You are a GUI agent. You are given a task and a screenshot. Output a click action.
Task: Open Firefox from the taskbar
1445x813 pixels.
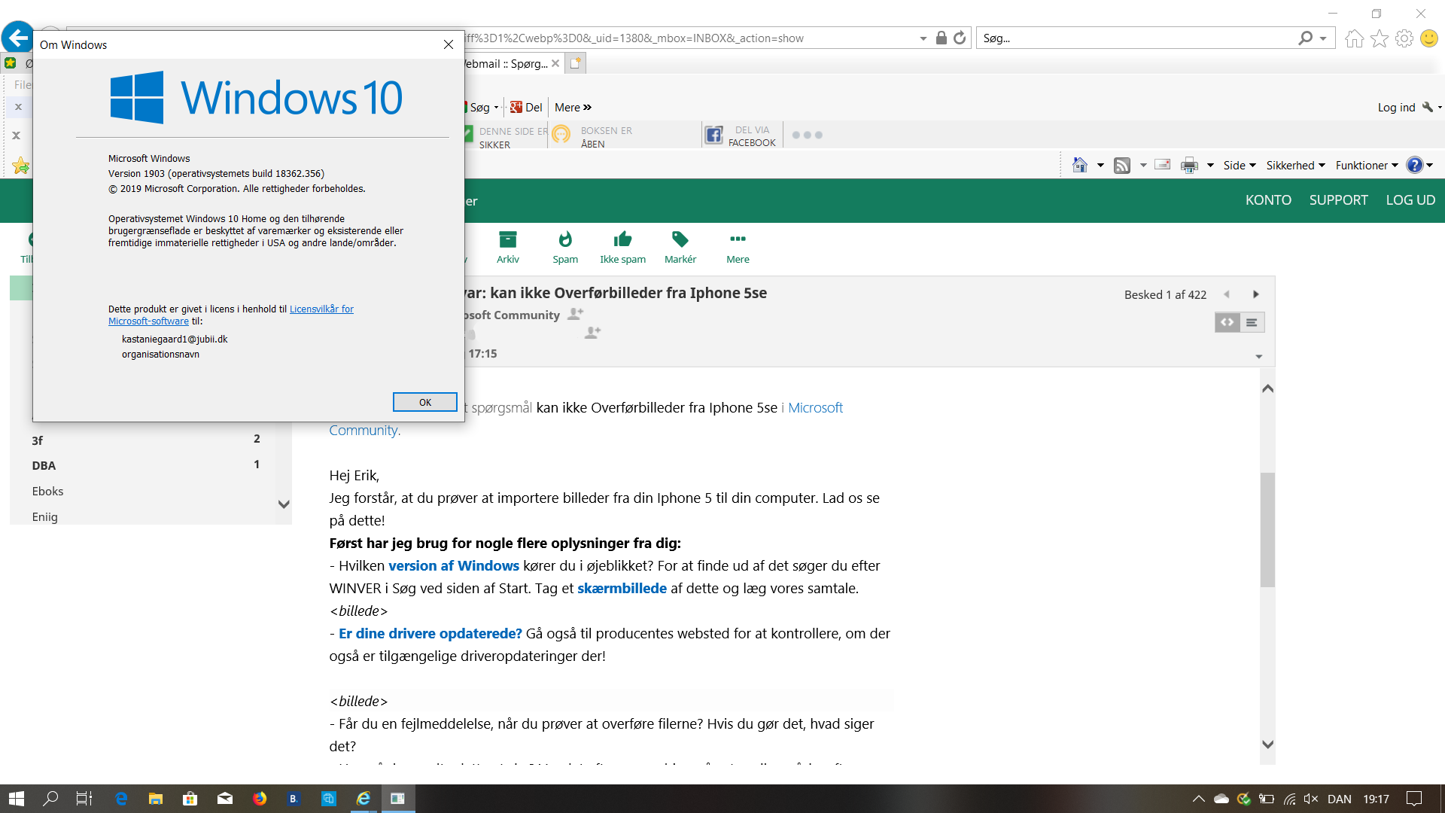[260, 799]
